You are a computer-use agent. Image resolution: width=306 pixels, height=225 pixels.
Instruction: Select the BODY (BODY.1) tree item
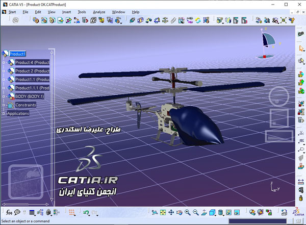[x=30, y=96]
